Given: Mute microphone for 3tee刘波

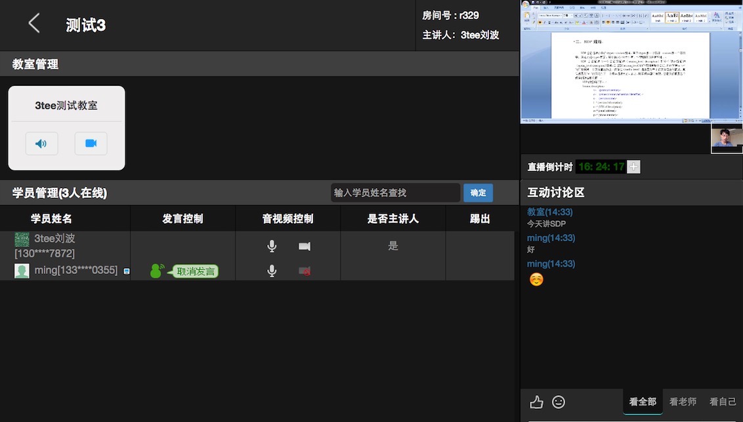Looking at the screenshot, I should 272,246.
